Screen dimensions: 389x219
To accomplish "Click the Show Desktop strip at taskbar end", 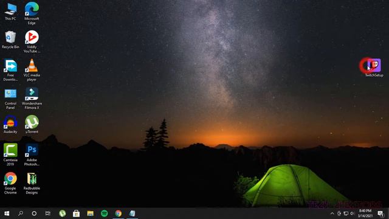I will pyautogui.click(x=388, y=214).
